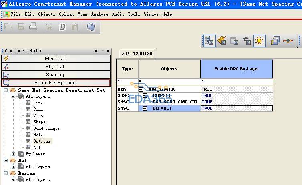Click the Same Net Spacing icon
This screenshot has width=302, height=185.
point(6,83)
